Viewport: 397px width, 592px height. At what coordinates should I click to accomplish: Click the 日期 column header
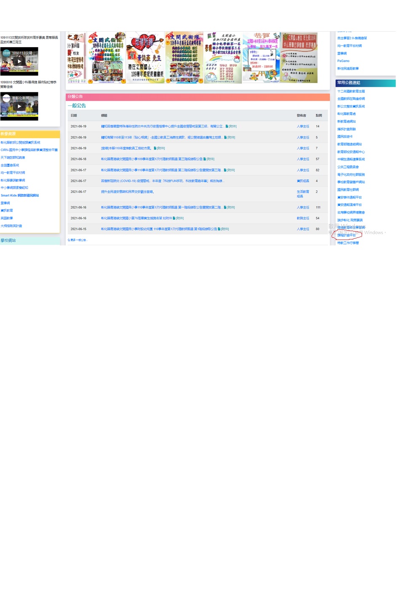(74, 116)
